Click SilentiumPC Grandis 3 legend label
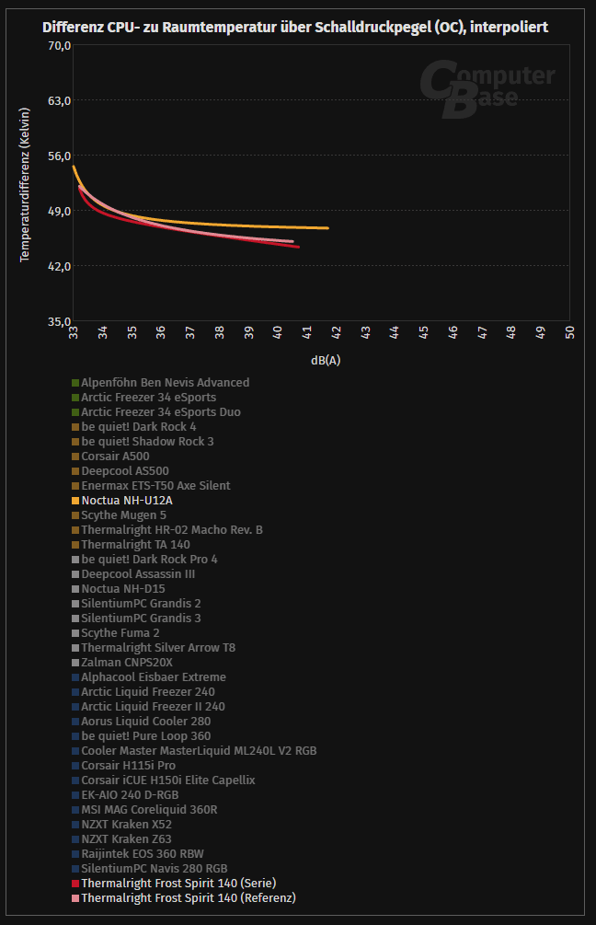 [x=141, y=619]
